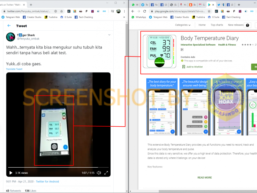The image size is (257, 193).
Task: Click blue extension icon in Play Store toolbar
Action: tap(246, 11)
